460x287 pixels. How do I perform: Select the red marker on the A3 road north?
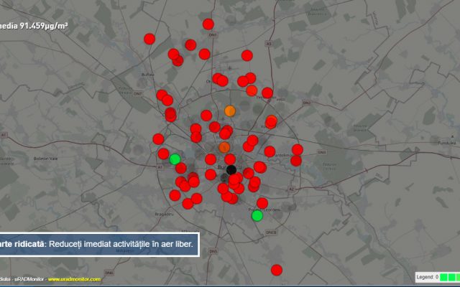coord(247,55)
